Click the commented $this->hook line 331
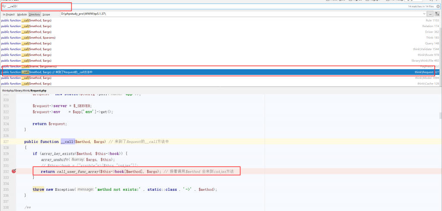The height and width of the screenshot is (211, 442). (90, 165)
